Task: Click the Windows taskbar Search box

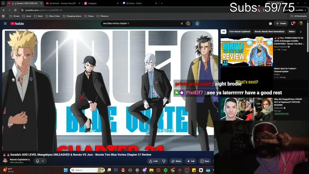Action: (87, 170)
